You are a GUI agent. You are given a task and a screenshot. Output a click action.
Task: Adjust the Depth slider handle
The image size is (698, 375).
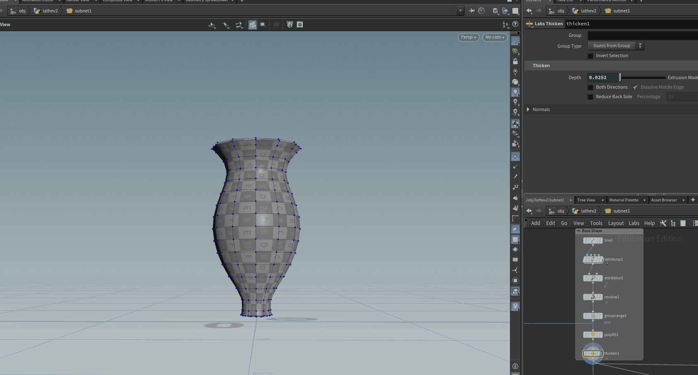pos(620,77)
